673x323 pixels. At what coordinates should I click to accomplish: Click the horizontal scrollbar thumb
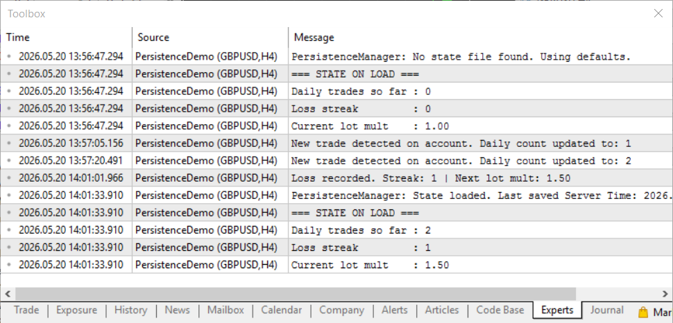pos(296,294)
